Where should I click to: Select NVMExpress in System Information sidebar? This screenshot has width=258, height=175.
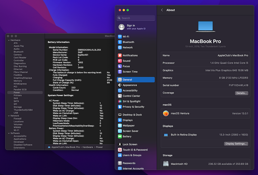pos(20,84)
